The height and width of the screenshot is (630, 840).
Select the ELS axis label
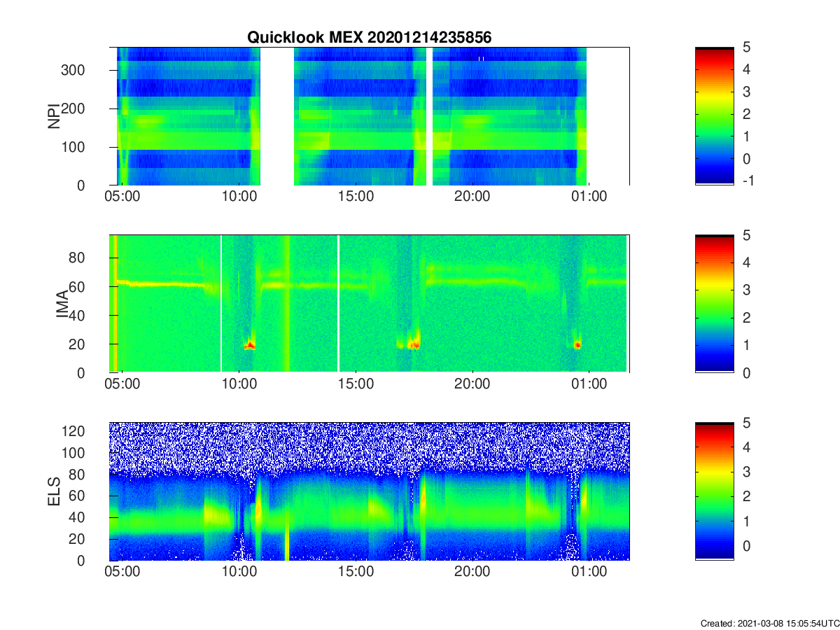pos(53,491)
